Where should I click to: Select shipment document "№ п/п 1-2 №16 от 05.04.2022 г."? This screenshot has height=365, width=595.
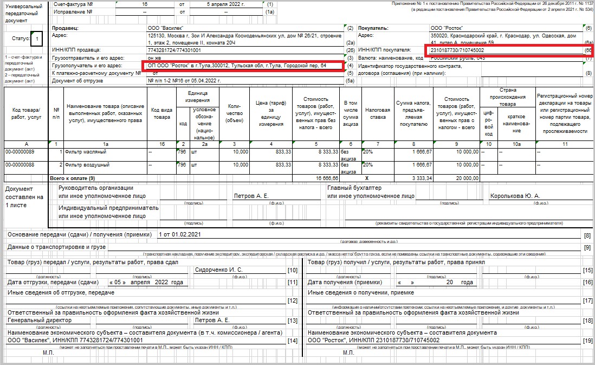[184, 80]
